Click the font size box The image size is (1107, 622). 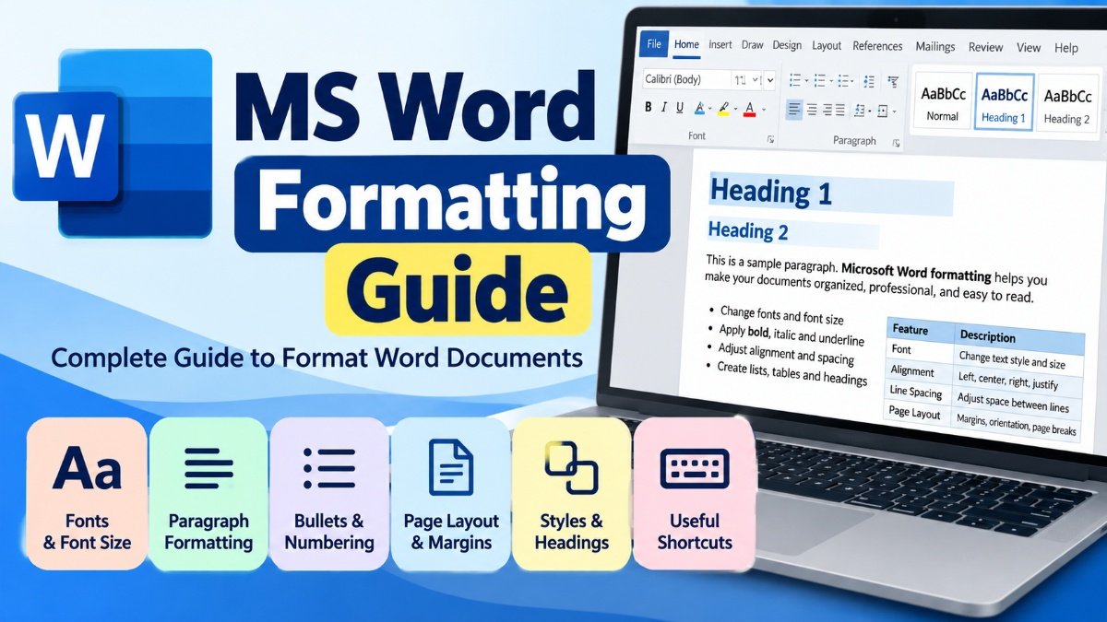coord(745,80)
